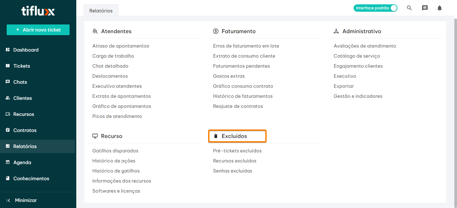Click the Administrativo hierarchy icon
This screenshot has width=457, height=208.
tap(336, 31)
